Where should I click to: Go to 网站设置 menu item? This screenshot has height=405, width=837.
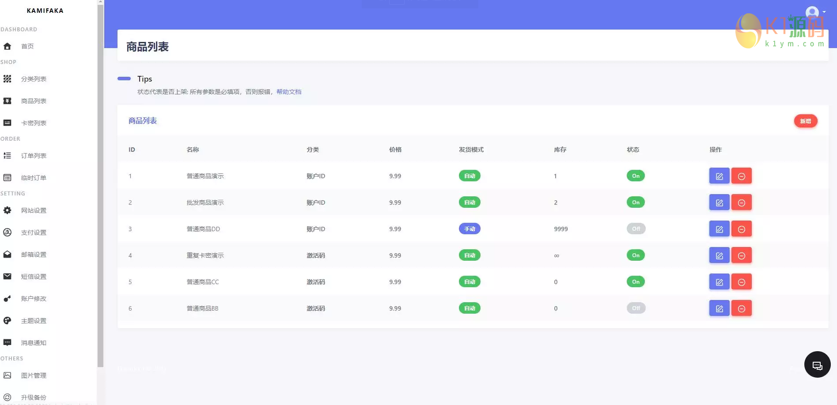coord(34,210)
